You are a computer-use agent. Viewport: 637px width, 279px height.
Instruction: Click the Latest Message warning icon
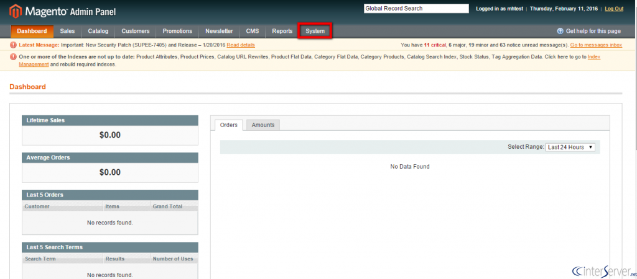tap(14, 45)
